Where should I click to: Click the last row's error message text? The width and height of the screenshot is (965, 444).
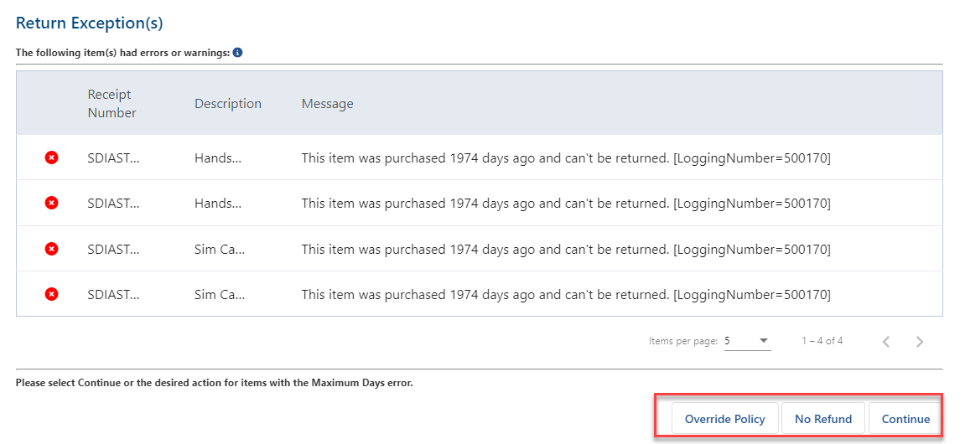pos(566,295)
